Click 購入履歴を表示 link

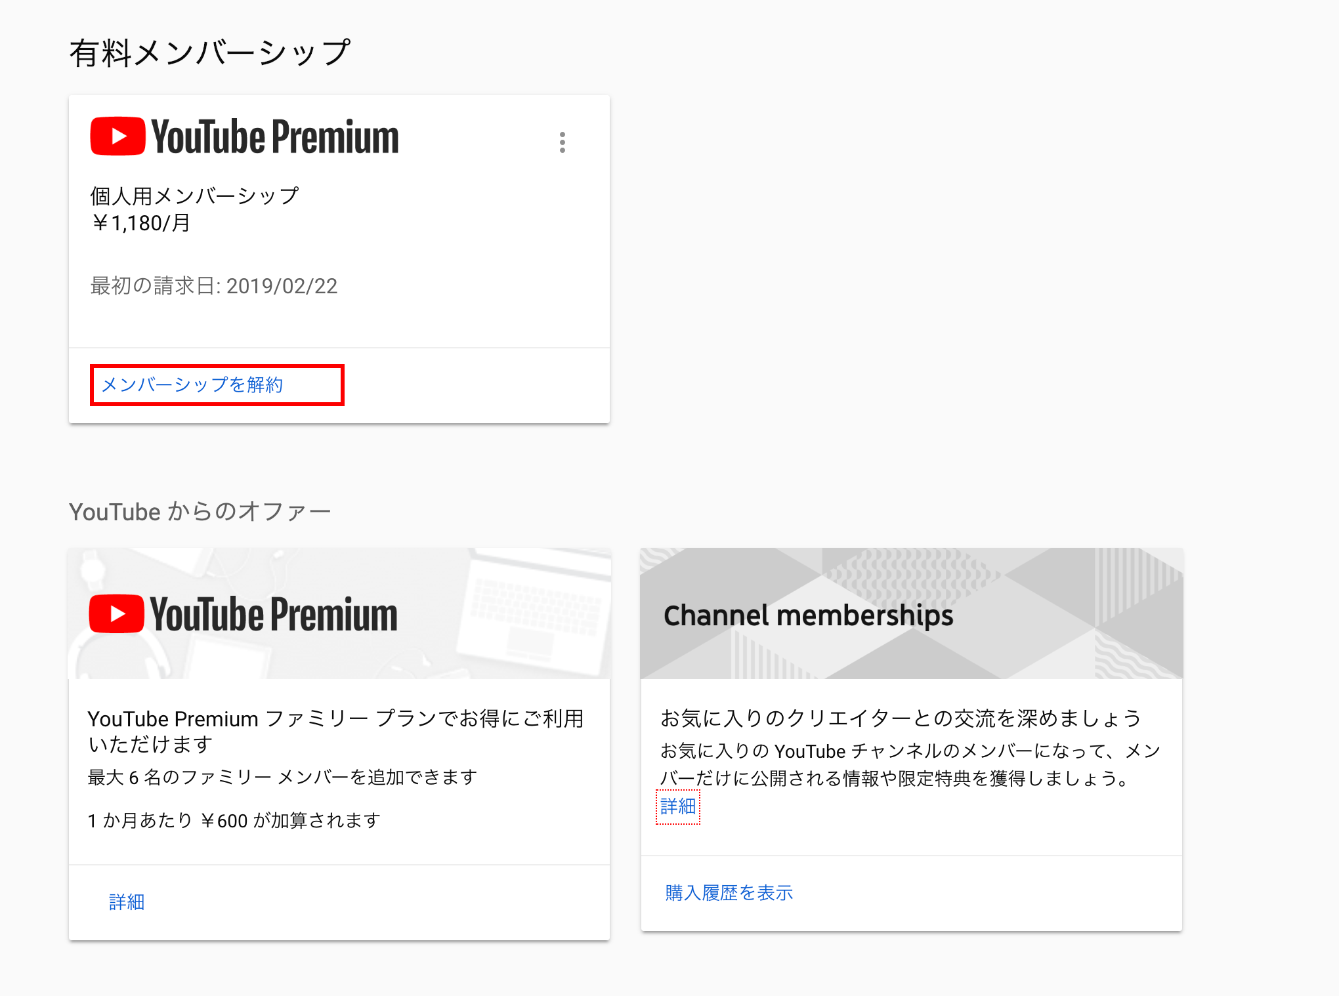[x=729, y=893]
